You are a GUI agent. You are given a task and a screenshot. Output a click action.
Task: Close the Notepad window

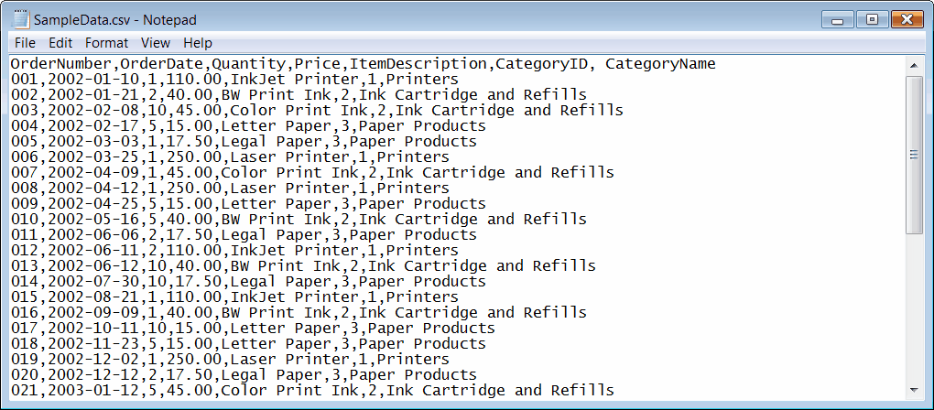tap(907, 20)
